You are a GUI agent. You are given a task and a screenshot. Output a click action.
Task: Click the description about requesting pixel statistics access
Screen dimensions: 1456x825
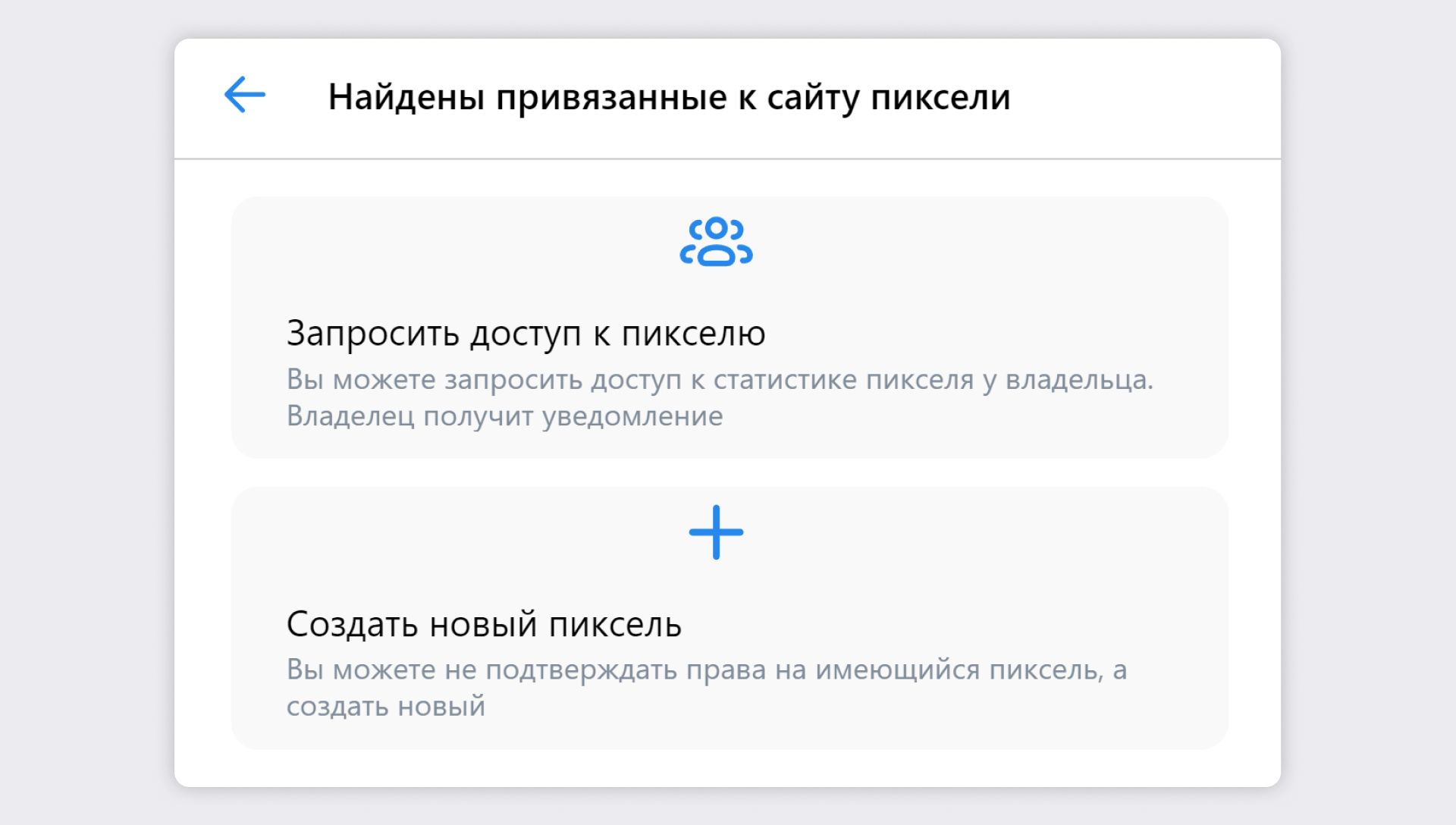click(719, 380)
